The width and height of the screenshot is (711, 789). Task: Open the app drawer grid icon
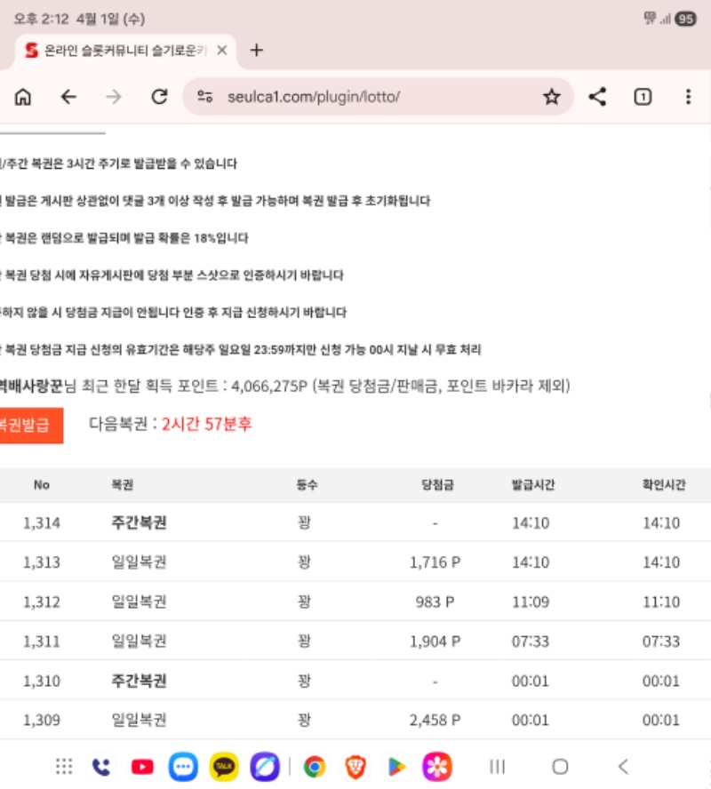(64, 766)
